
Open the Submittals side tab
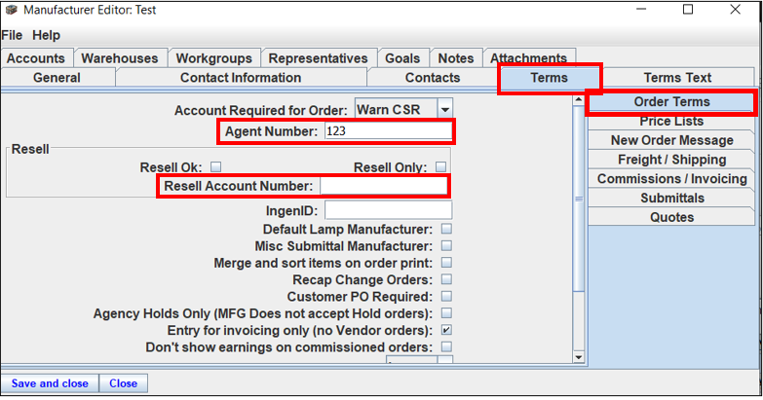(671, 199)
